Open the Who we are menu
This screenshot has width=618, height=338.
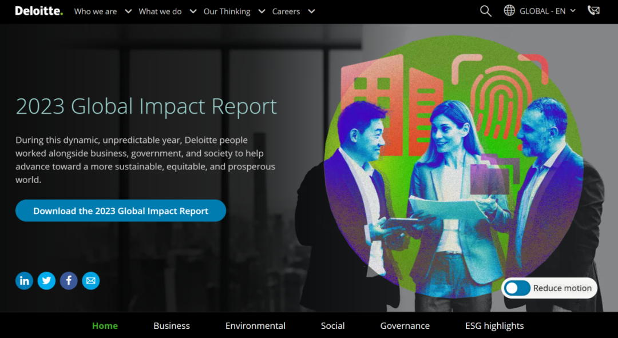96,11
